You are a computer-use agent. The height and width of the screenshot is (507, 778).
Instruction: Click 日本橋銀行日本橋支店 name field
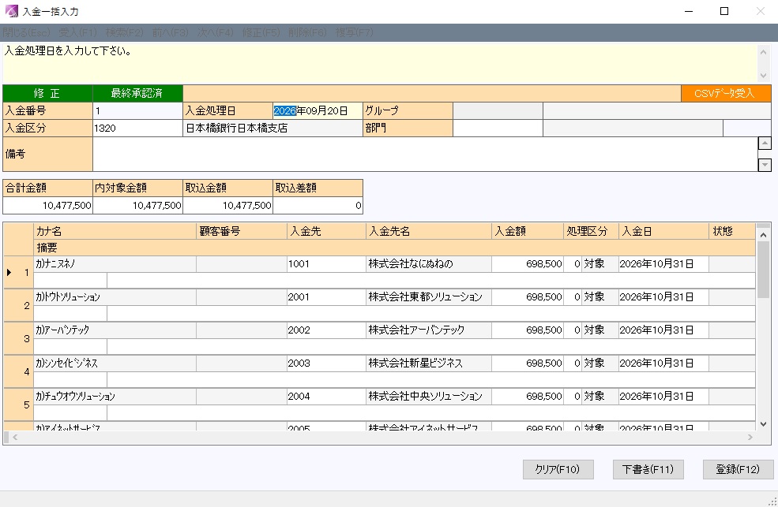(x=273, y=129)
